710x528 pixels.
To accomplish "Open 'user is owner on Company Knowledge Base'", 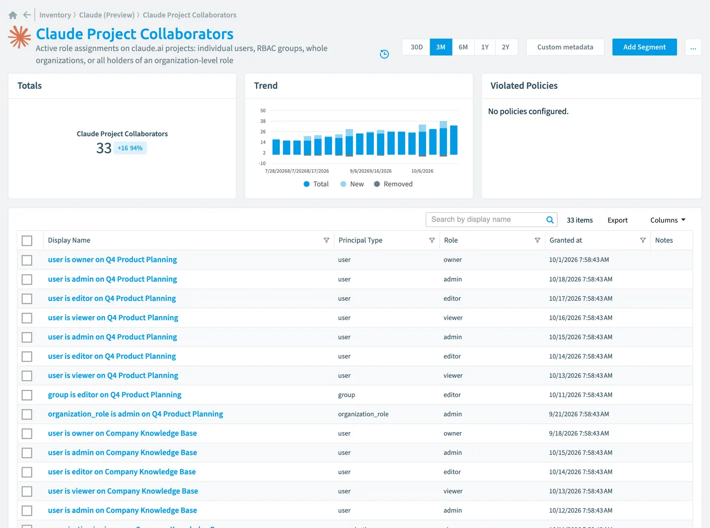I will pos(122,433).
